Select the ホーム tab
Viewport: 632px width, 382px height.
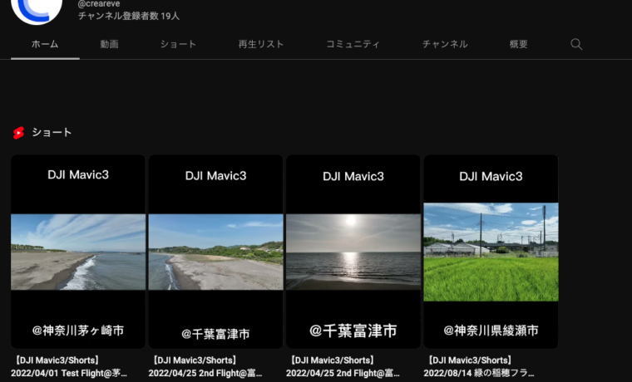45,44
